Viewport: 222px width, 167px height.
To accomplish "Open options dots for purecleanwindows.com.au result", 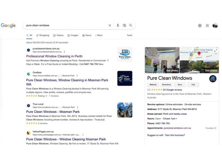I will tap(64, 52).
